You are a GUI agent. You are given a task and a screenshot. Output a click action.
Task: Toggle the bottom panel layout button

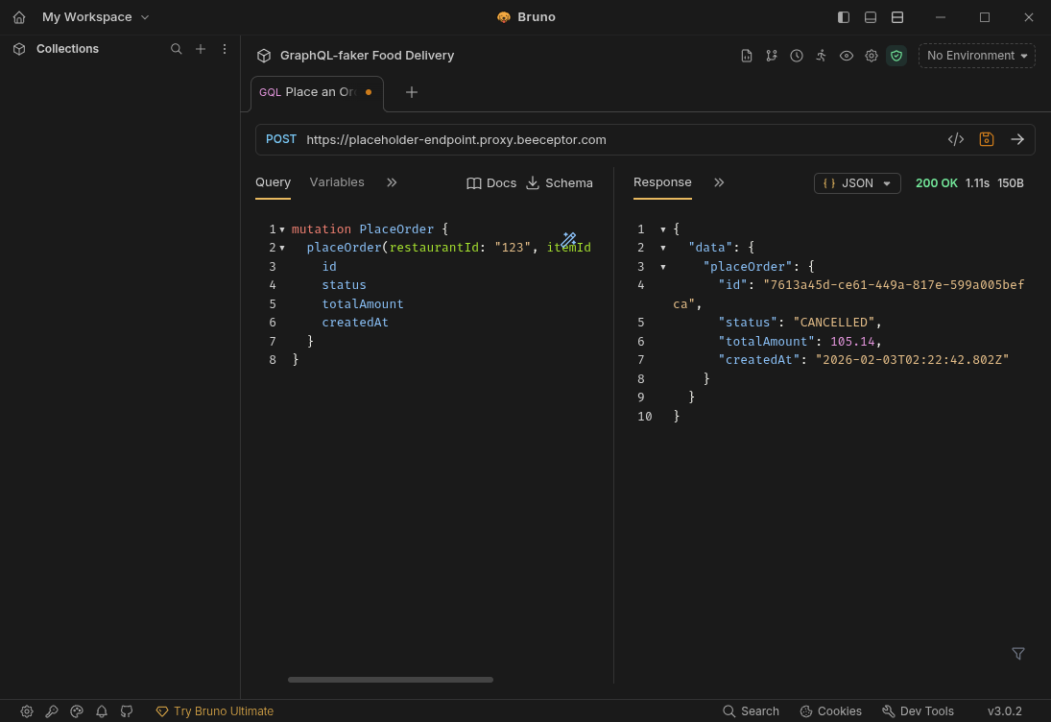point(871,17)
